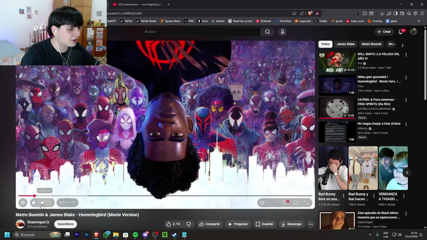Open the Brave Wallet icon

click(402, 13)
